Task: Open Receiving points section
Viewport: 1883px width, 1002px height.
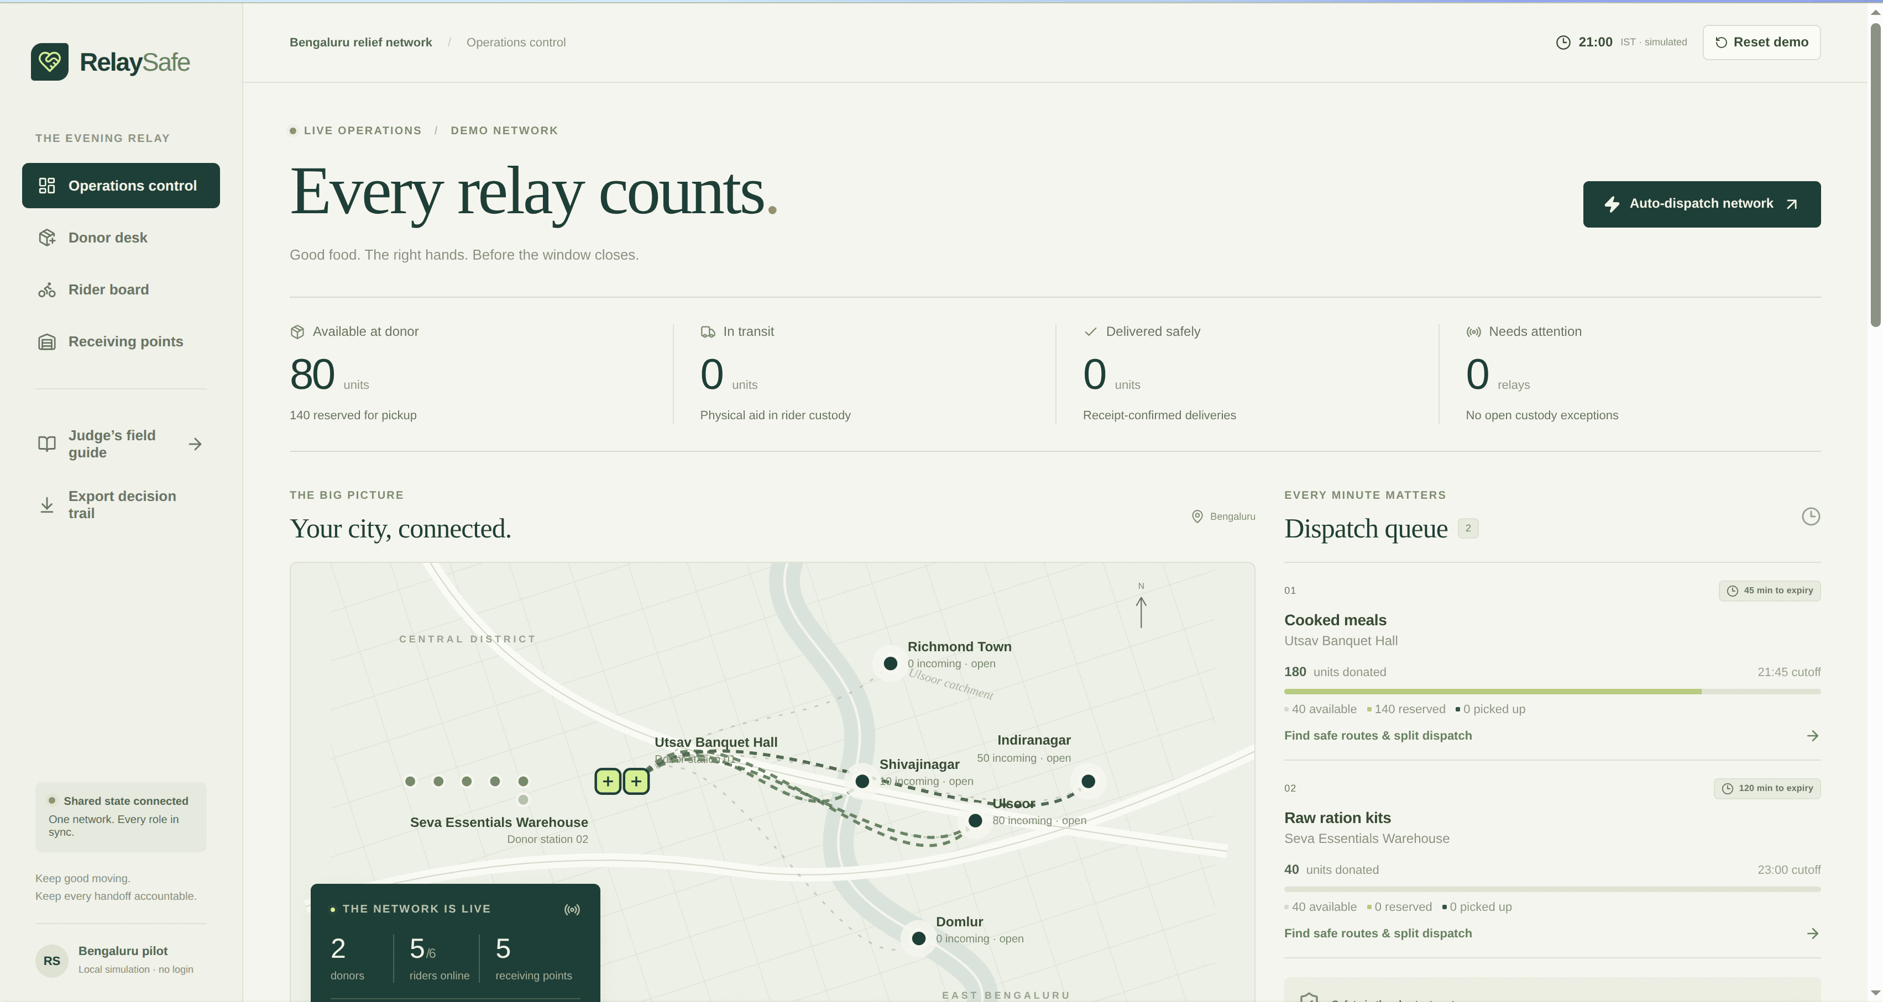Action: [x=121, y=341]
